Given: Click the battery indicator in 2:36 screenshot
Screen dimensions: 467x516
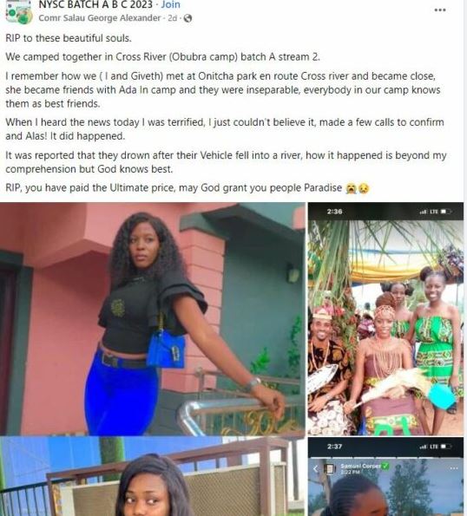Looking at the screenshot, I should [445, 212].
